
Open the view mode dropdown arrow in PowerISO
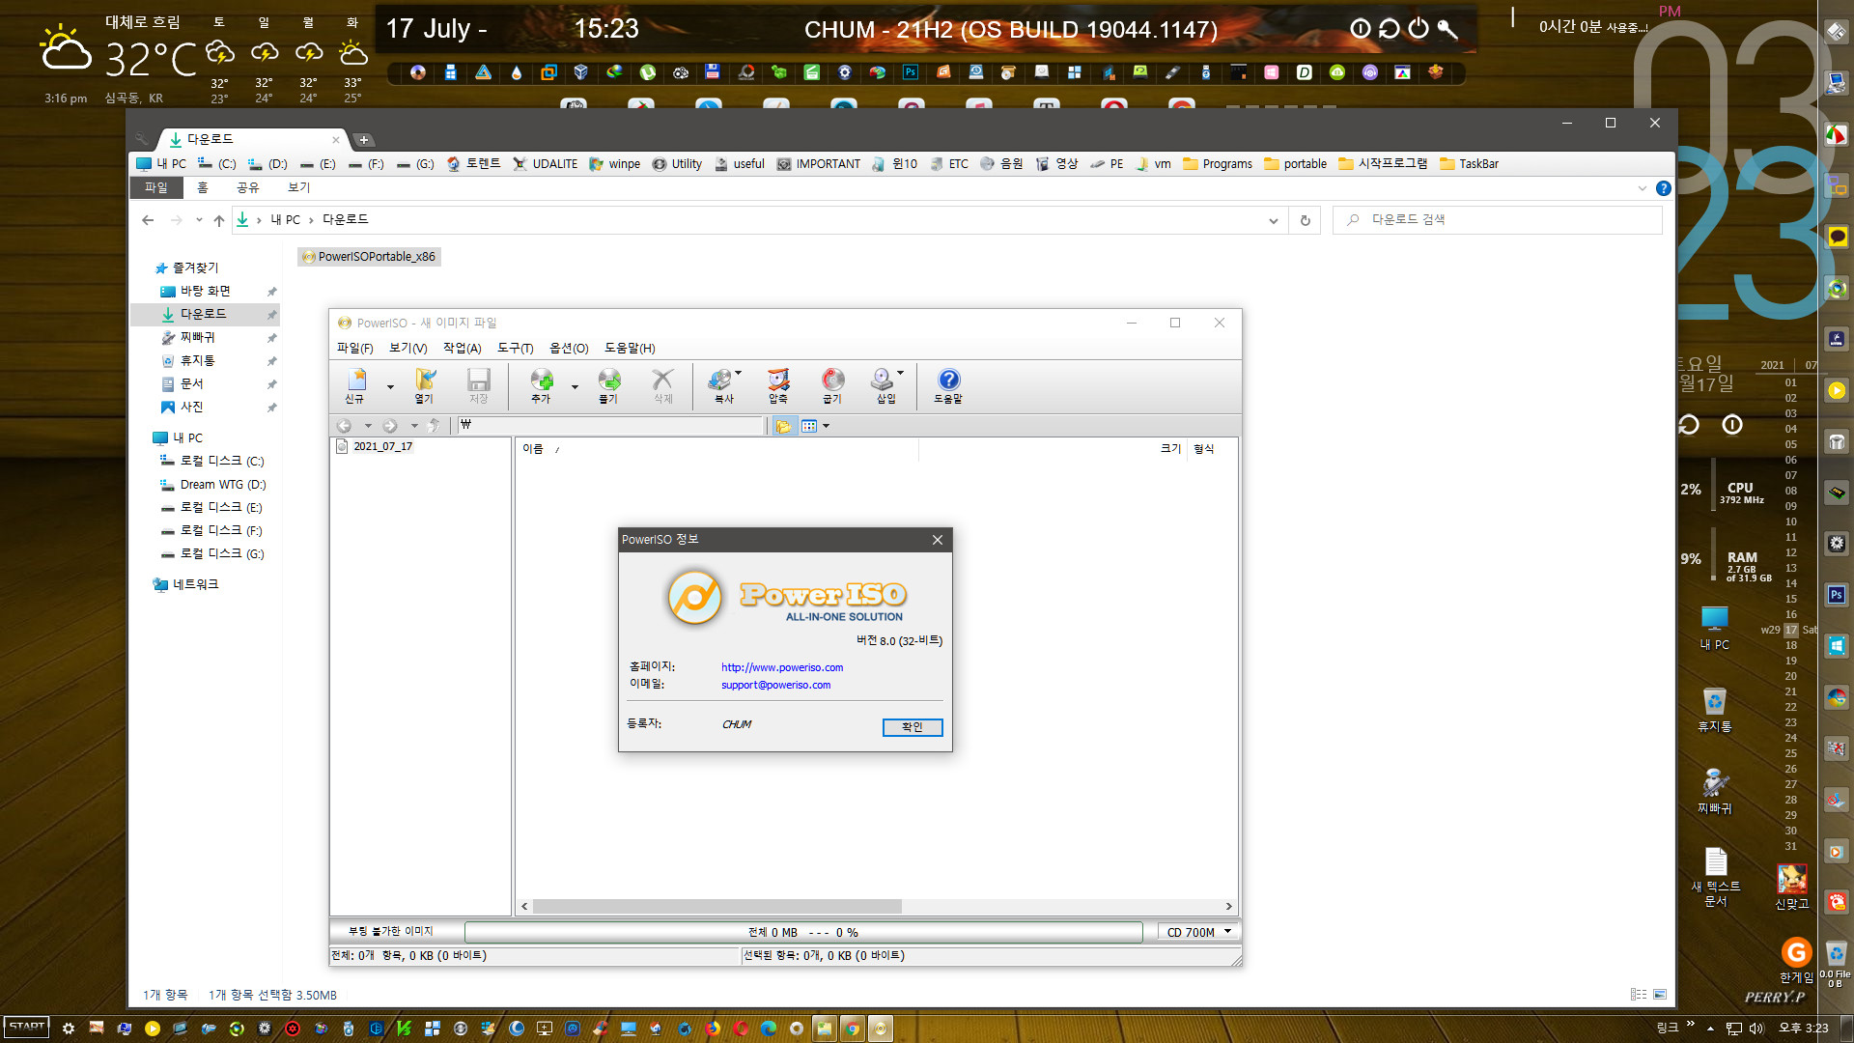[x=826, y=426]
